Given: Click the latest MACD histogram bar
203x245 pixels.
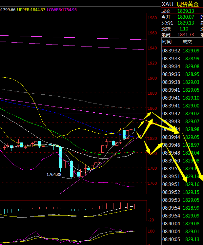Looking at the screenshot, I should [x=134, y=206].
